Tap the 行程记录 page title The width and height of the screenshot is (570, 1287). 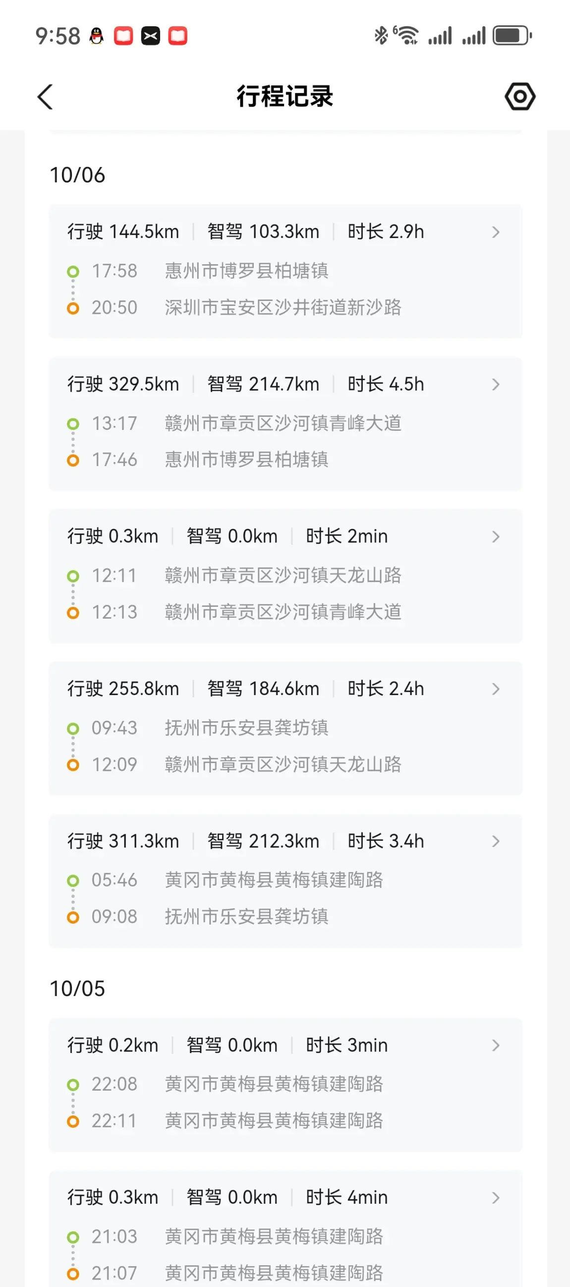click(285, 96)
